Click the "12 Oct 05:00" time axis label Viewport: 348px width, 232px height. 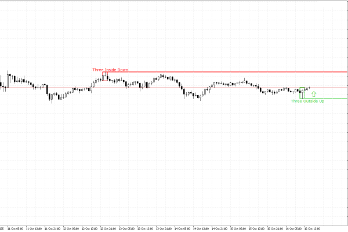coord(73,228)
